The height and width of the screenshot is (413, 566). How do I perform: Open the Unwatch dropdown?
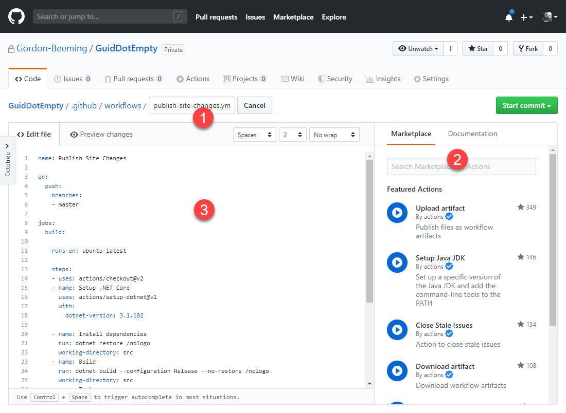click(x=418, y=48)
